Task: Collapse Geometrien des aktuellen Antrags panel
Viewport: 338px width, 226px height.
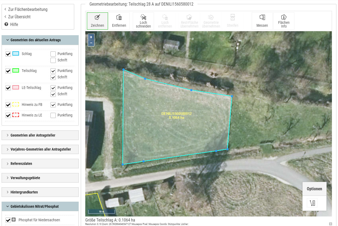Action: [40, 40]
